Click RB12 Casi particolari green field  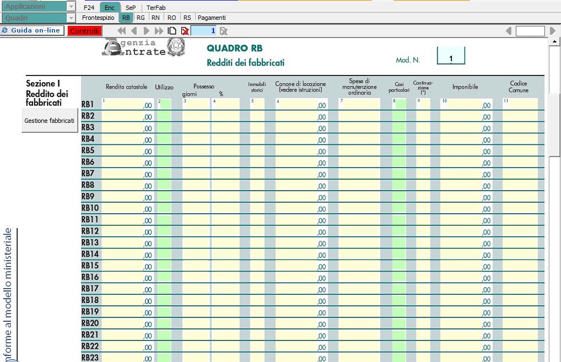(x=399, y=231)
